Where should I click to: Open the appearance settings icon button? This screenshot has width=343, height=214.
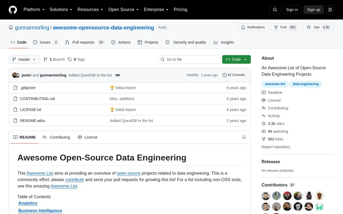330,10
